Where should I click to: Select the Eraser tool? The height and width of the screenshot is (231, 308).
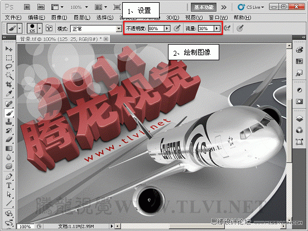point(9,139)
